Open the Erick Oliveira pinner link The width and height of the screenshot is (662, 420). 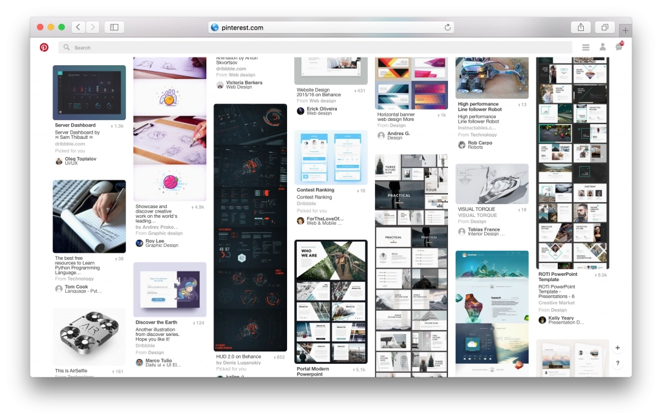[322, 109]
